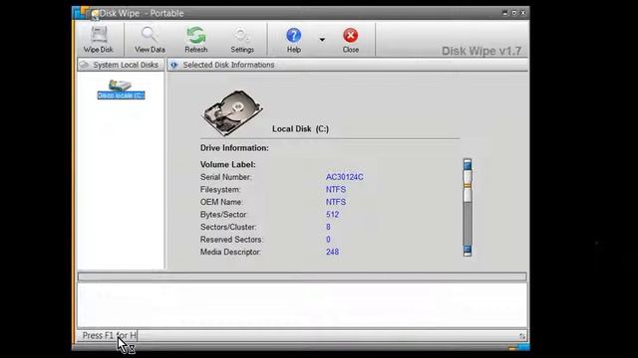638x358 pixels.
Task: Click the Media Descriptor value 248
Action: (332, 252)
